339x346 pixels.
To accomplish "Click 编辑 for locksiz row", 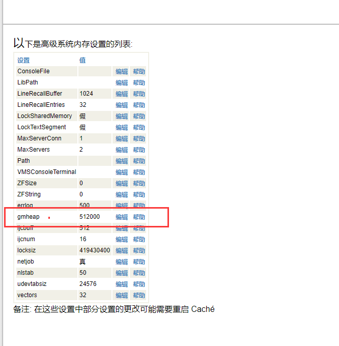I will 121,251.
